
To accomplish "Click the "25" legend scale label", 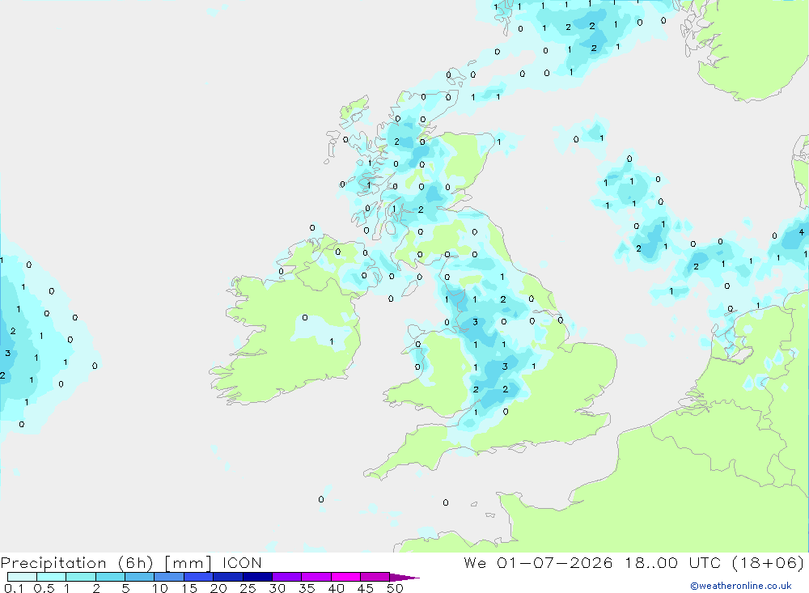I will pyautogui.click(x=248, y=588).
